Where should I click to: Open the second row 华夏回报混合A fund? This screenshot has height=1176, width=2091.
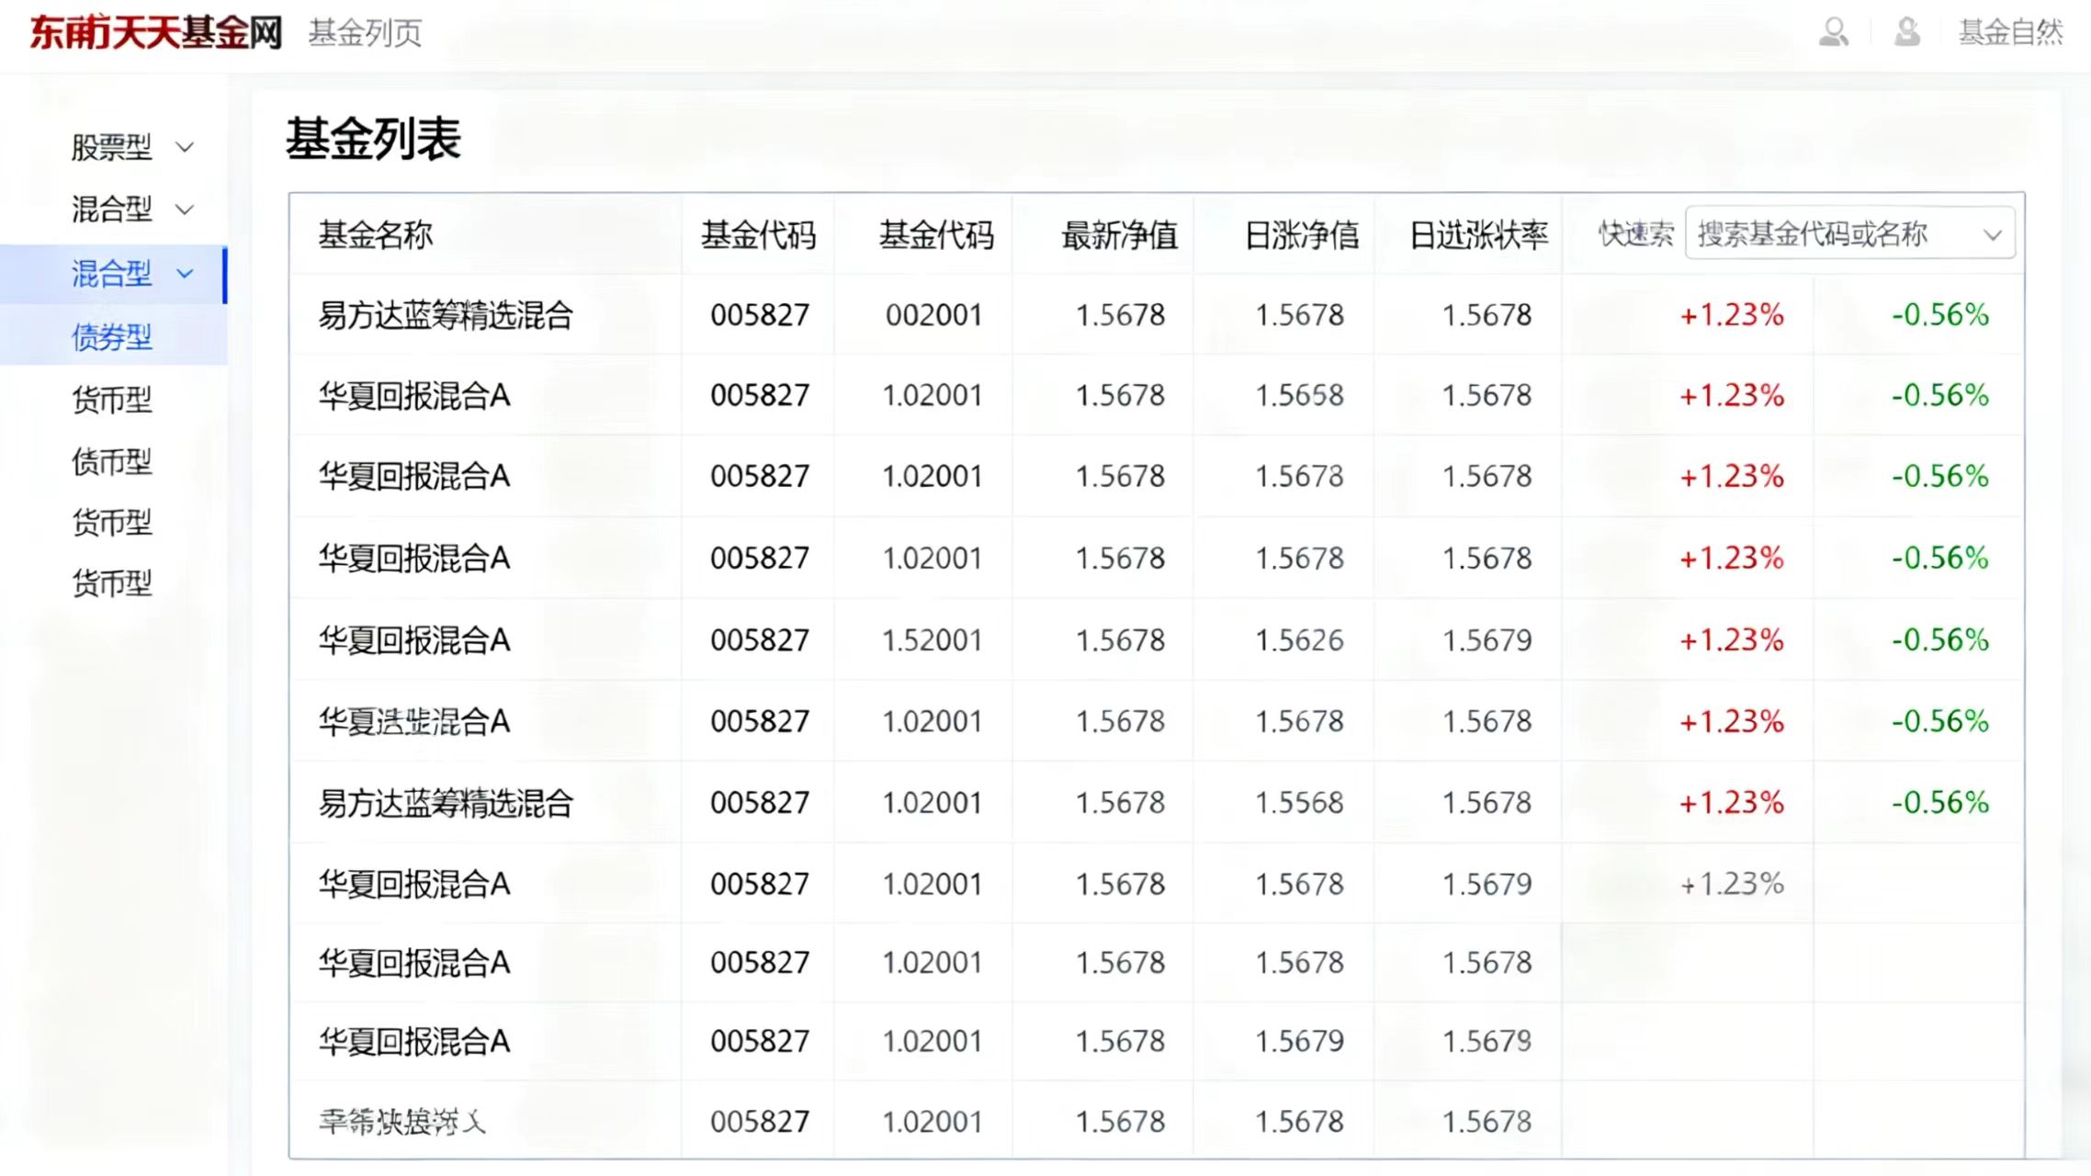[413, 395]
